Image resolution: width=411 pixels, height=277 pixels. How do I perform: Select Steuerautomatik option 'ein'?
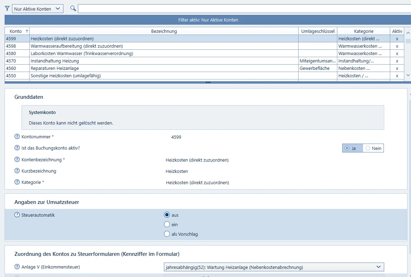[167, 224]
